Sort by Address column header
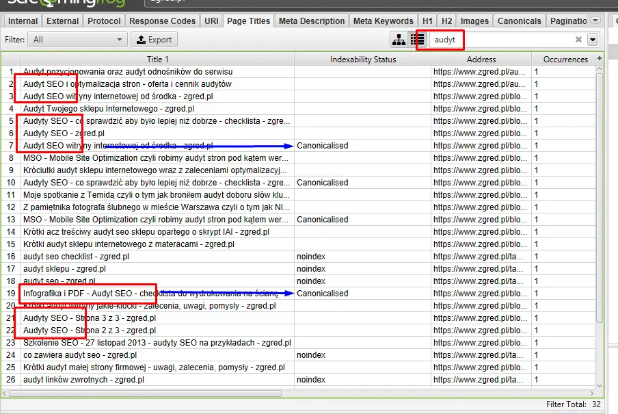Screen dimensions: 618x414 click(481, 60)
